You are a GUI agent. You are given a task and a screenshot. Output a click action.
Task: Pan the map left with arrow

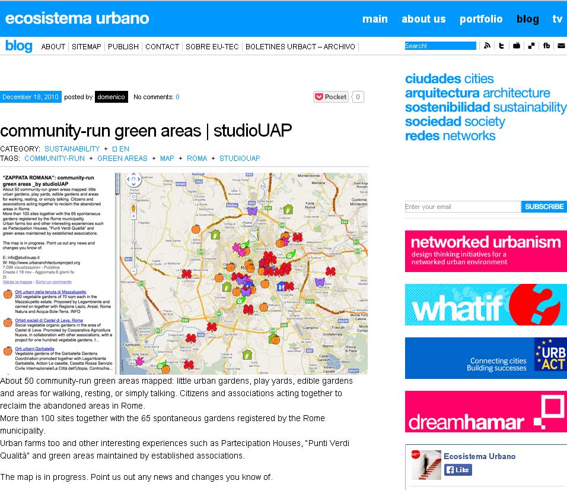(128, 179)
